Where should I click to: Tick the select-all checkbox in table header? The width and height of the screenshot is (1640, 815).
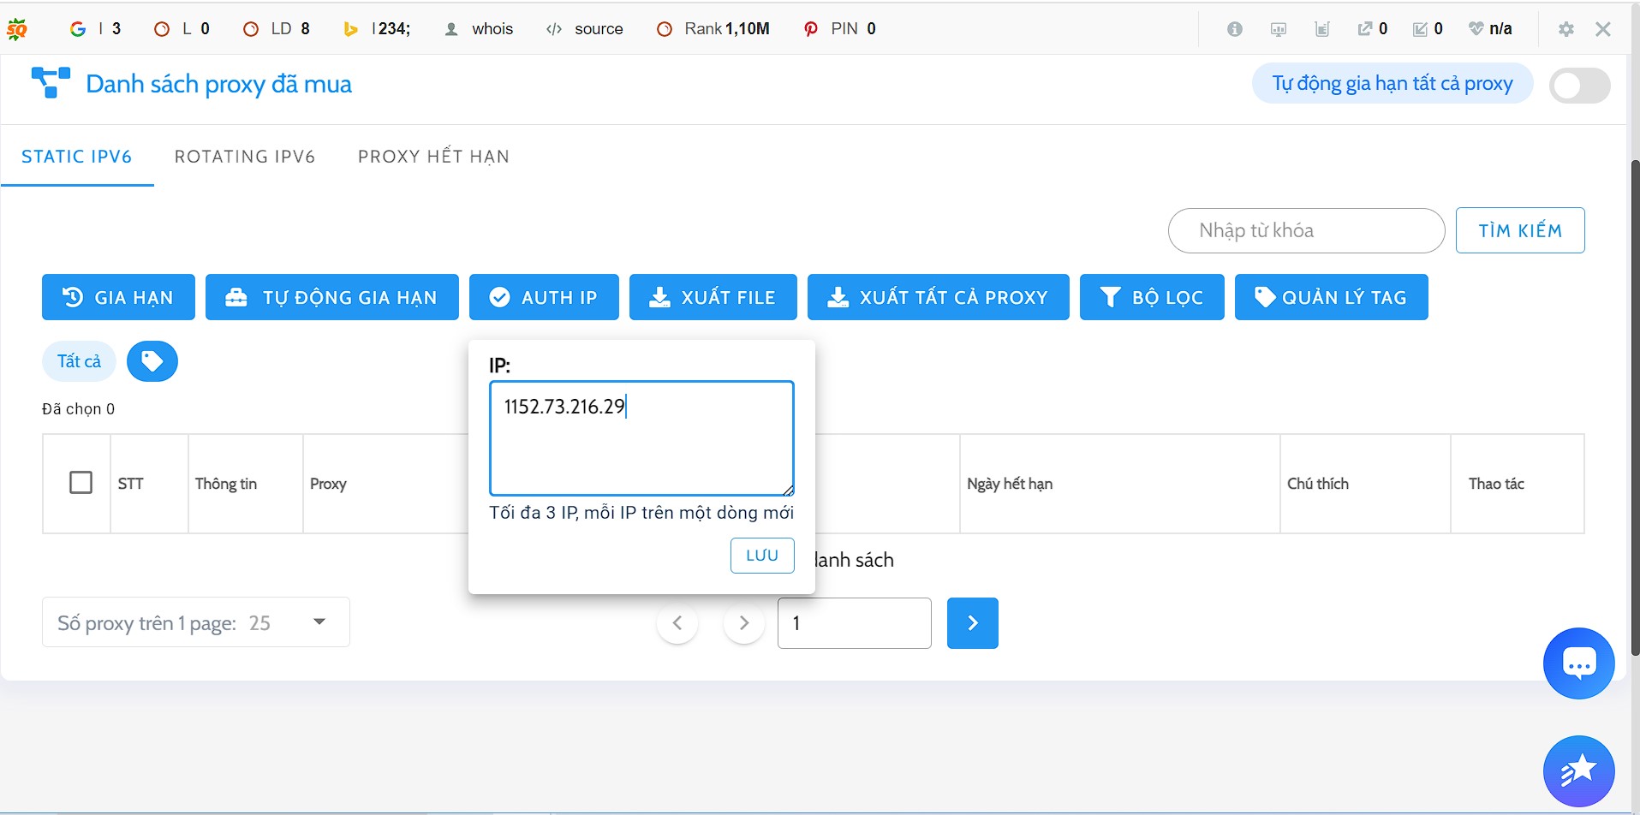(81, 483)
